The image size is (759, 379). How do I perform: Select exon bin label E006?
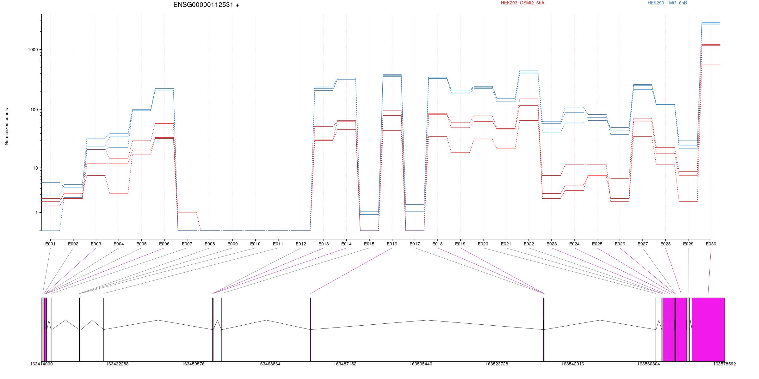pyautogui.click(x=164, y=244)
